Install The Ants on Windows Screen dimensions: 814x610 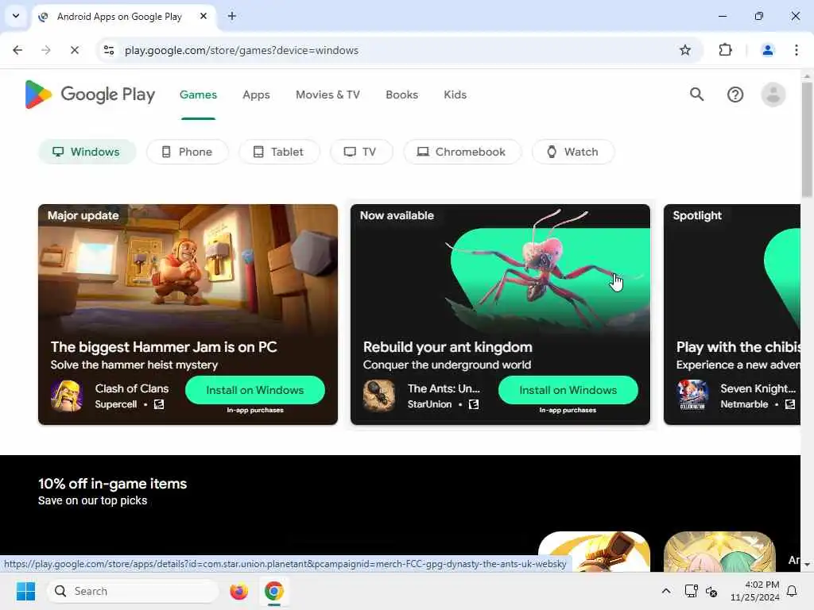pyautogui.click(x=568, y=390)
